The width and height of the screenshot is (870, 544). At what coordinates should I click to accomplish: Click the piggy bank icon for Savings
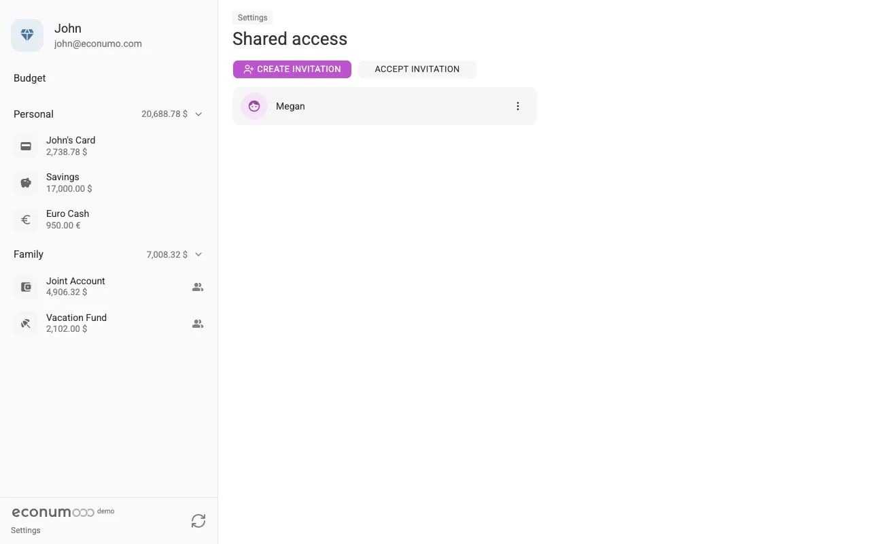(x=26, y=183)
